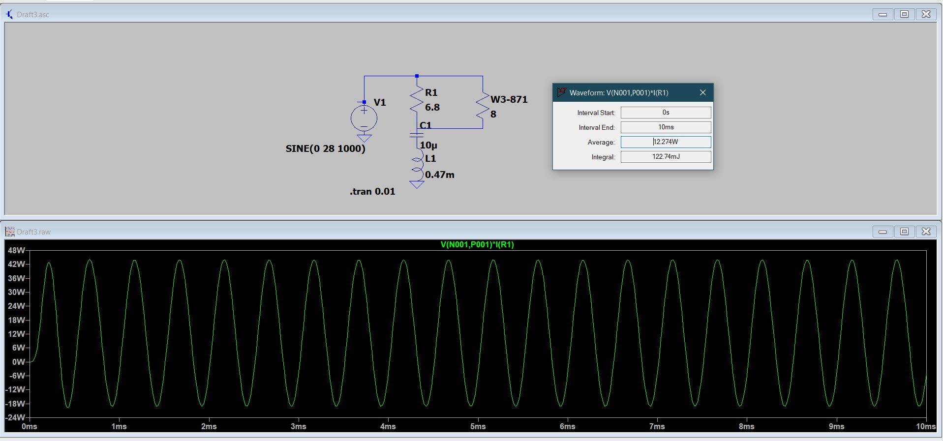Close the Draft3.raw waveform window
The image size is (943, 441).
coord(926,232)
